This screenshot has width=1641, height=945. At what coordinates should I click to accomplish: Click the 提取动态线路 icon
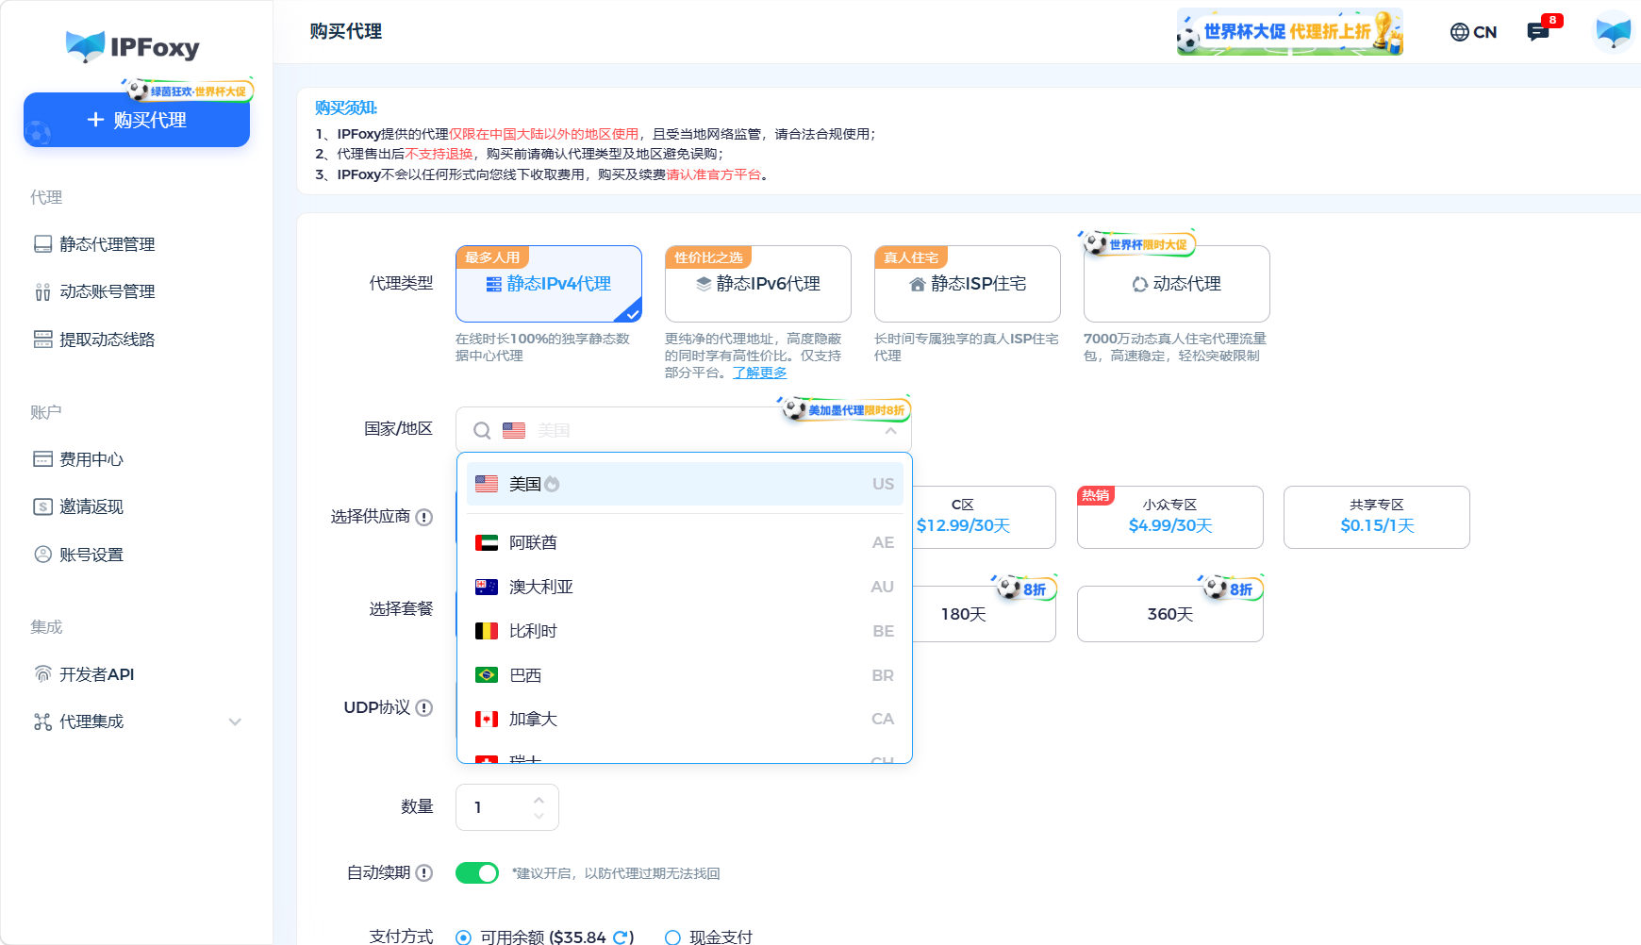[42, 340]
